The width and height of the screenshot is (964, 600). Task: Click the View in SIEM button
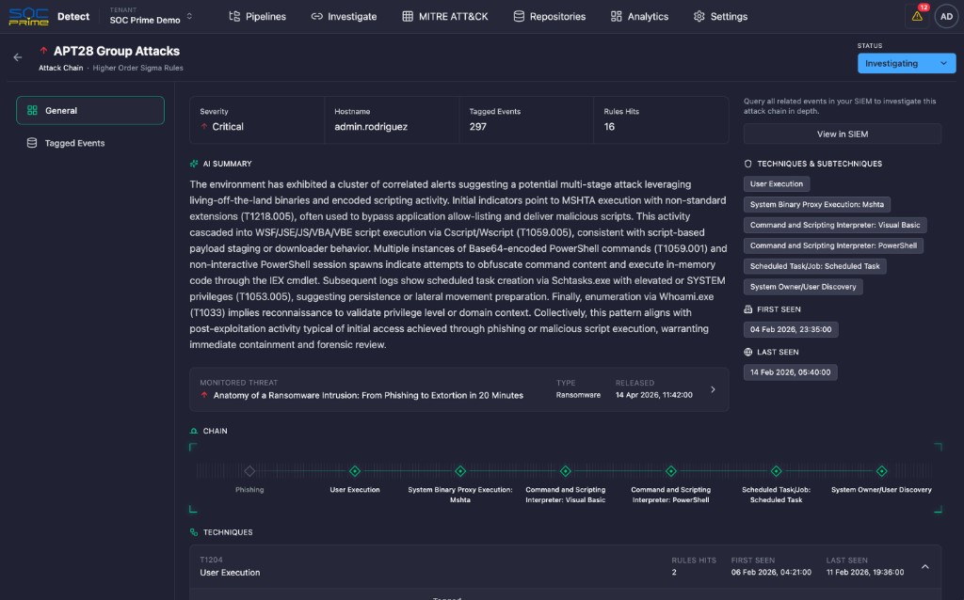point(843,134)
